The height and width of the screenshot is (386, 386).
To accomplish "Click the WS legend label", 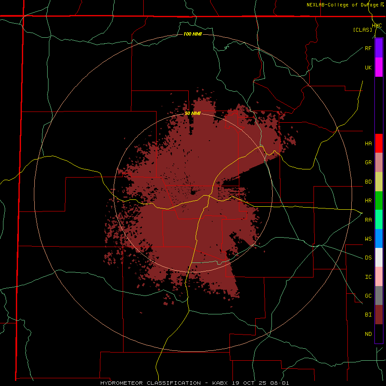I will [x=368, y=238].
